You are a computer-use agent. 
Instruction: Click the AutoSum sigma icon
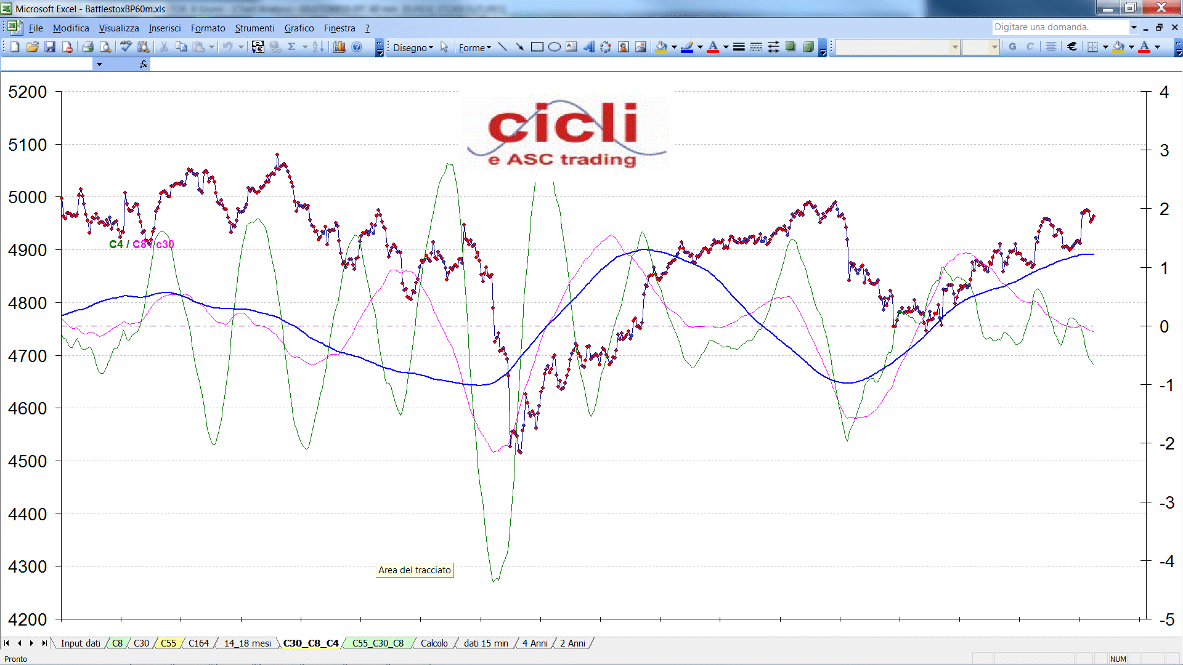point(292,47)
